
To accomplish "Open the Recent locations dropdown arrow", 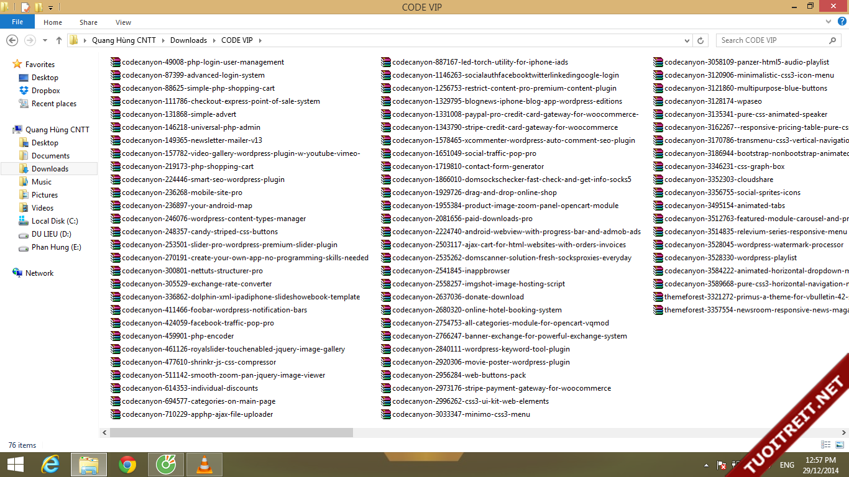I will coord(45,40).
